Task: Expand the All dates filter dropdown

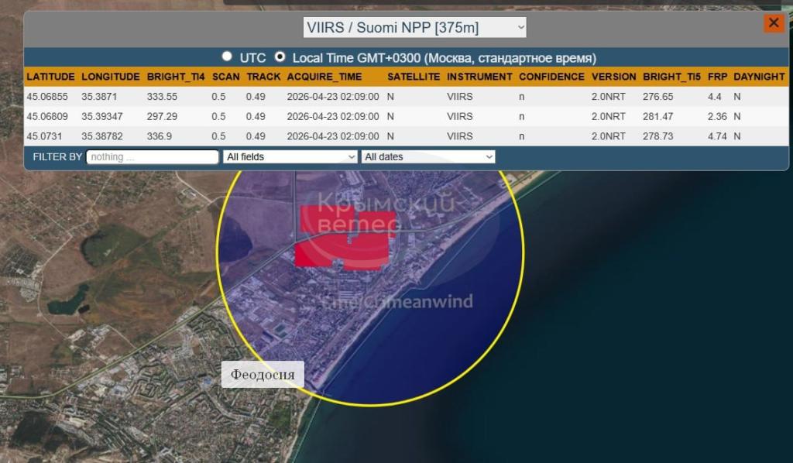Action: pos(427,156)
